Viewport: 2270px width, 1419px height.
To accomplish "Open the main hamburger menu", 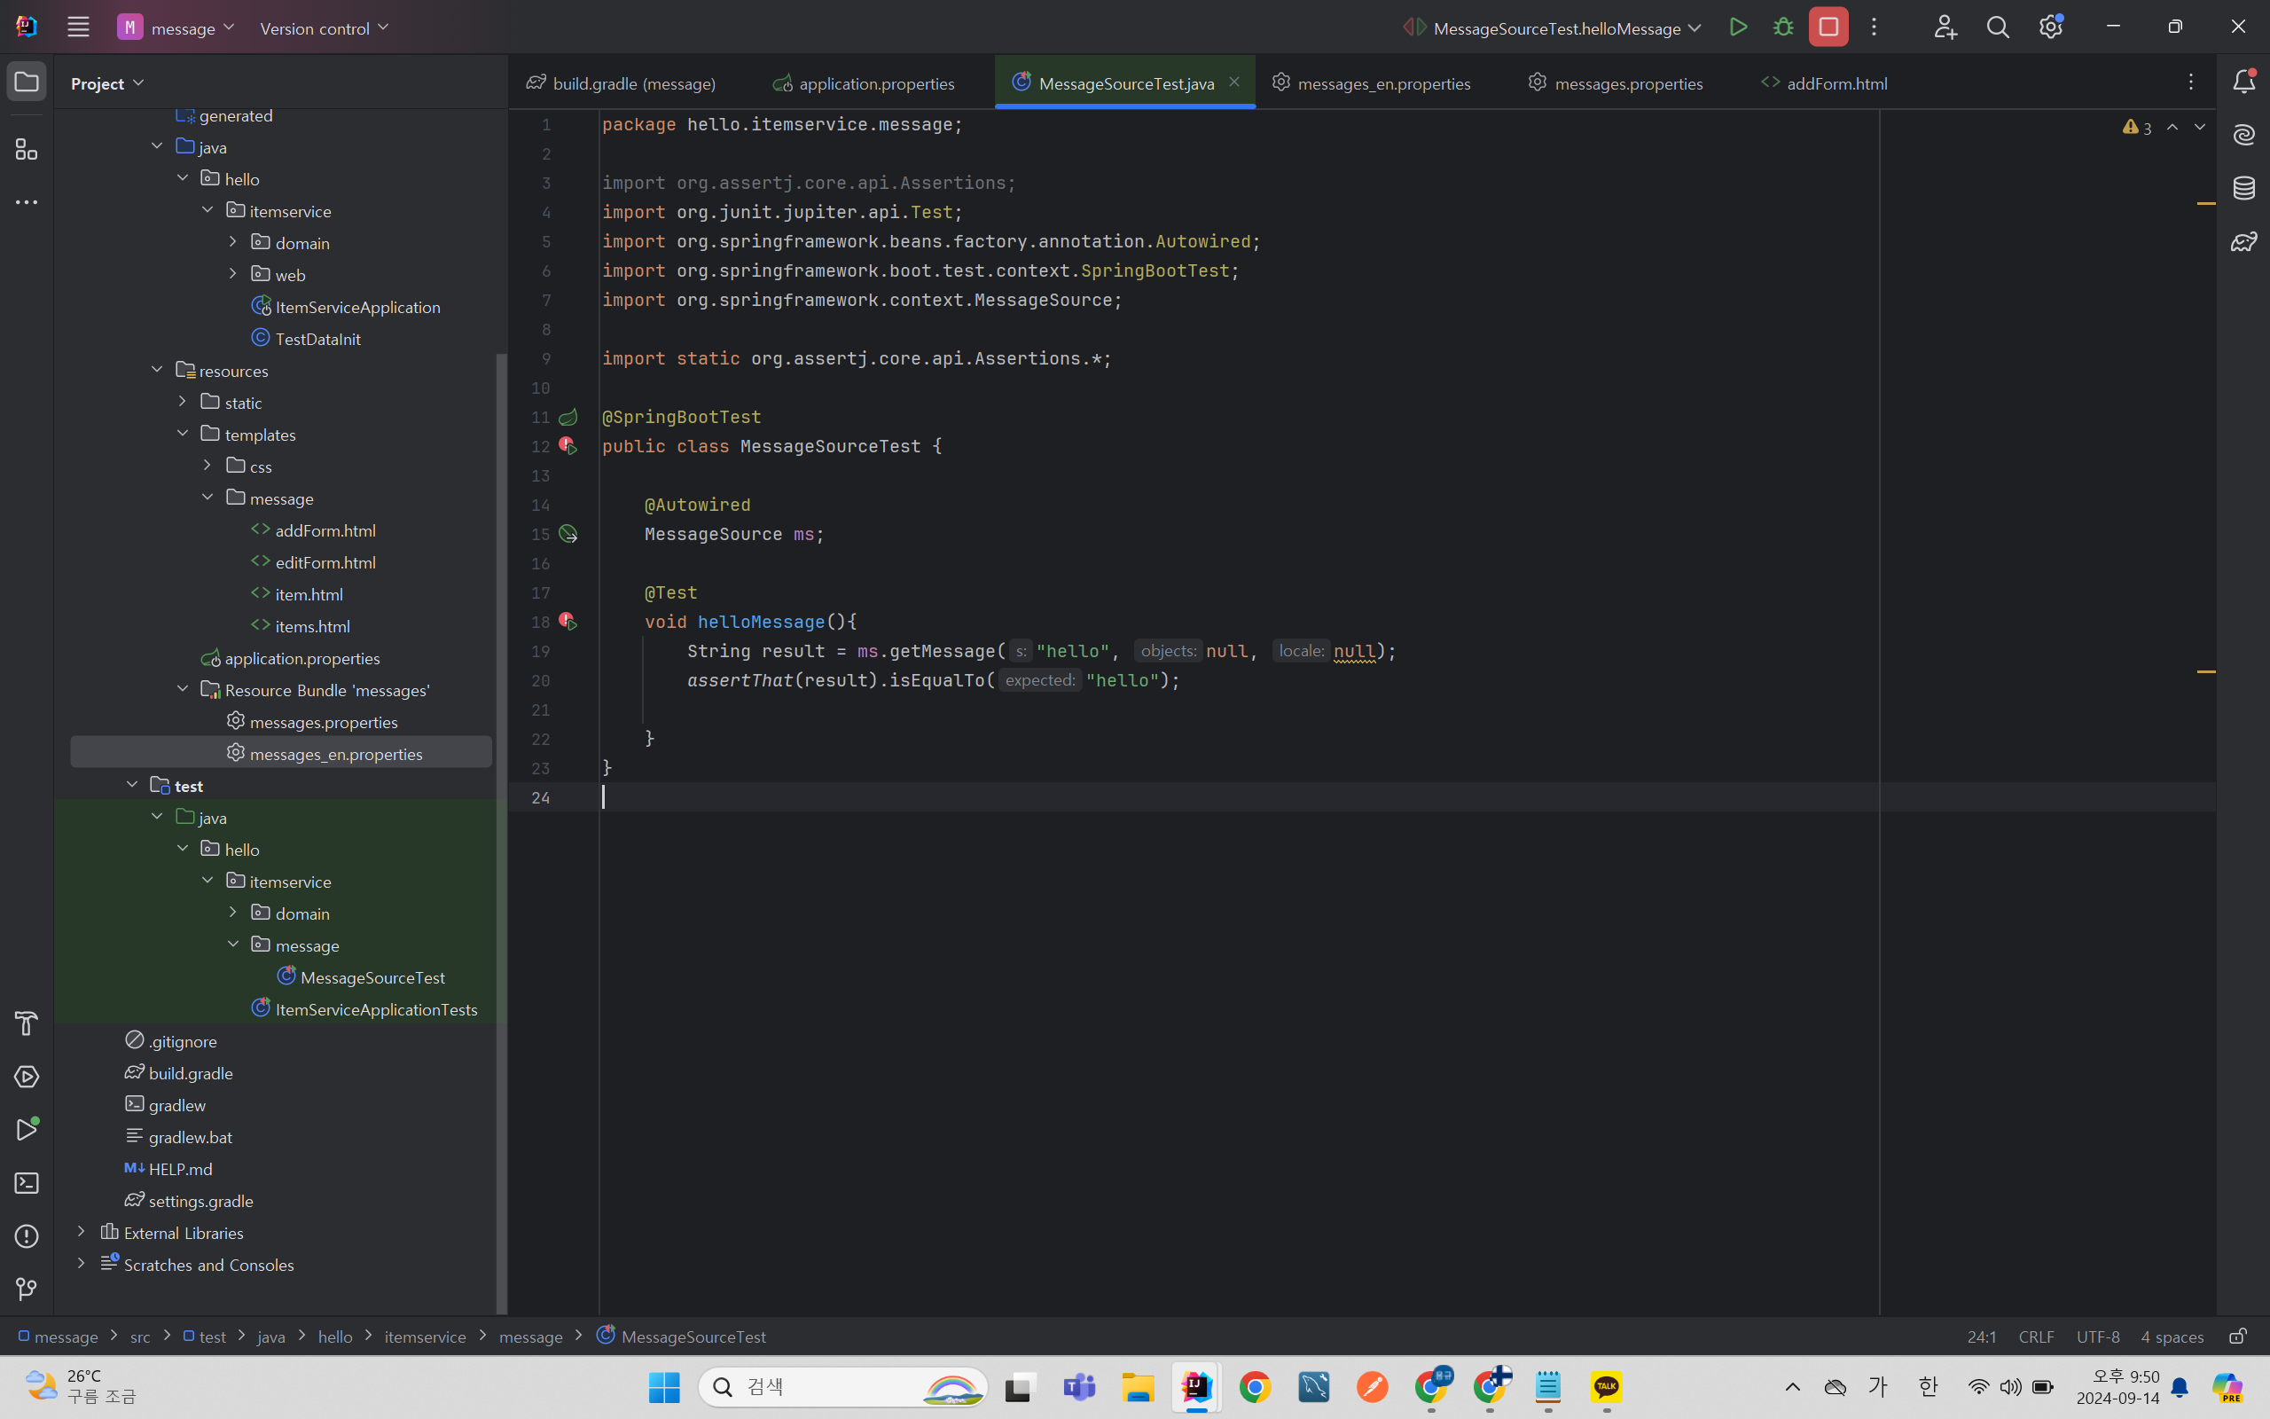I will coord(78,27).
